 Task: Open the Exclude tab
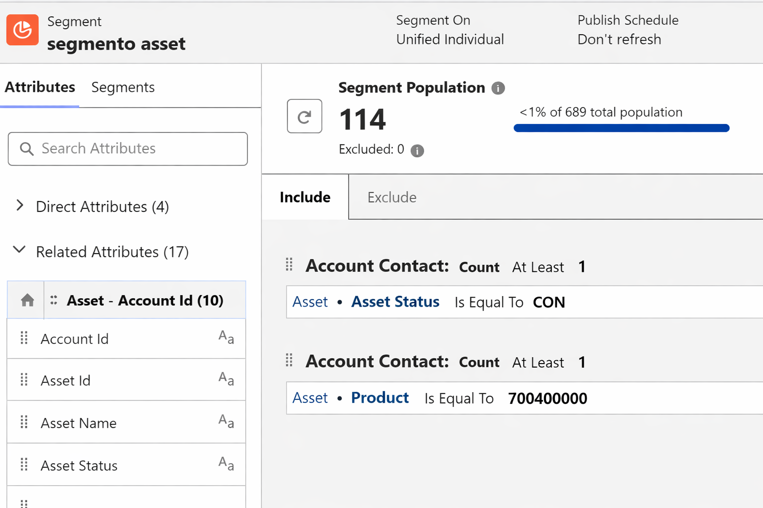coord(391,197)
